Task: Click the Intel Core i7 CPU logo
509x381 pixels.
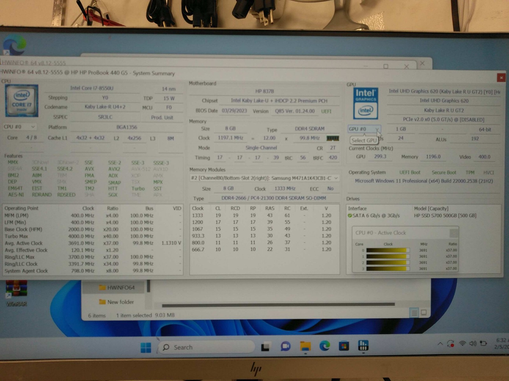Action: (x=22, y=101)
